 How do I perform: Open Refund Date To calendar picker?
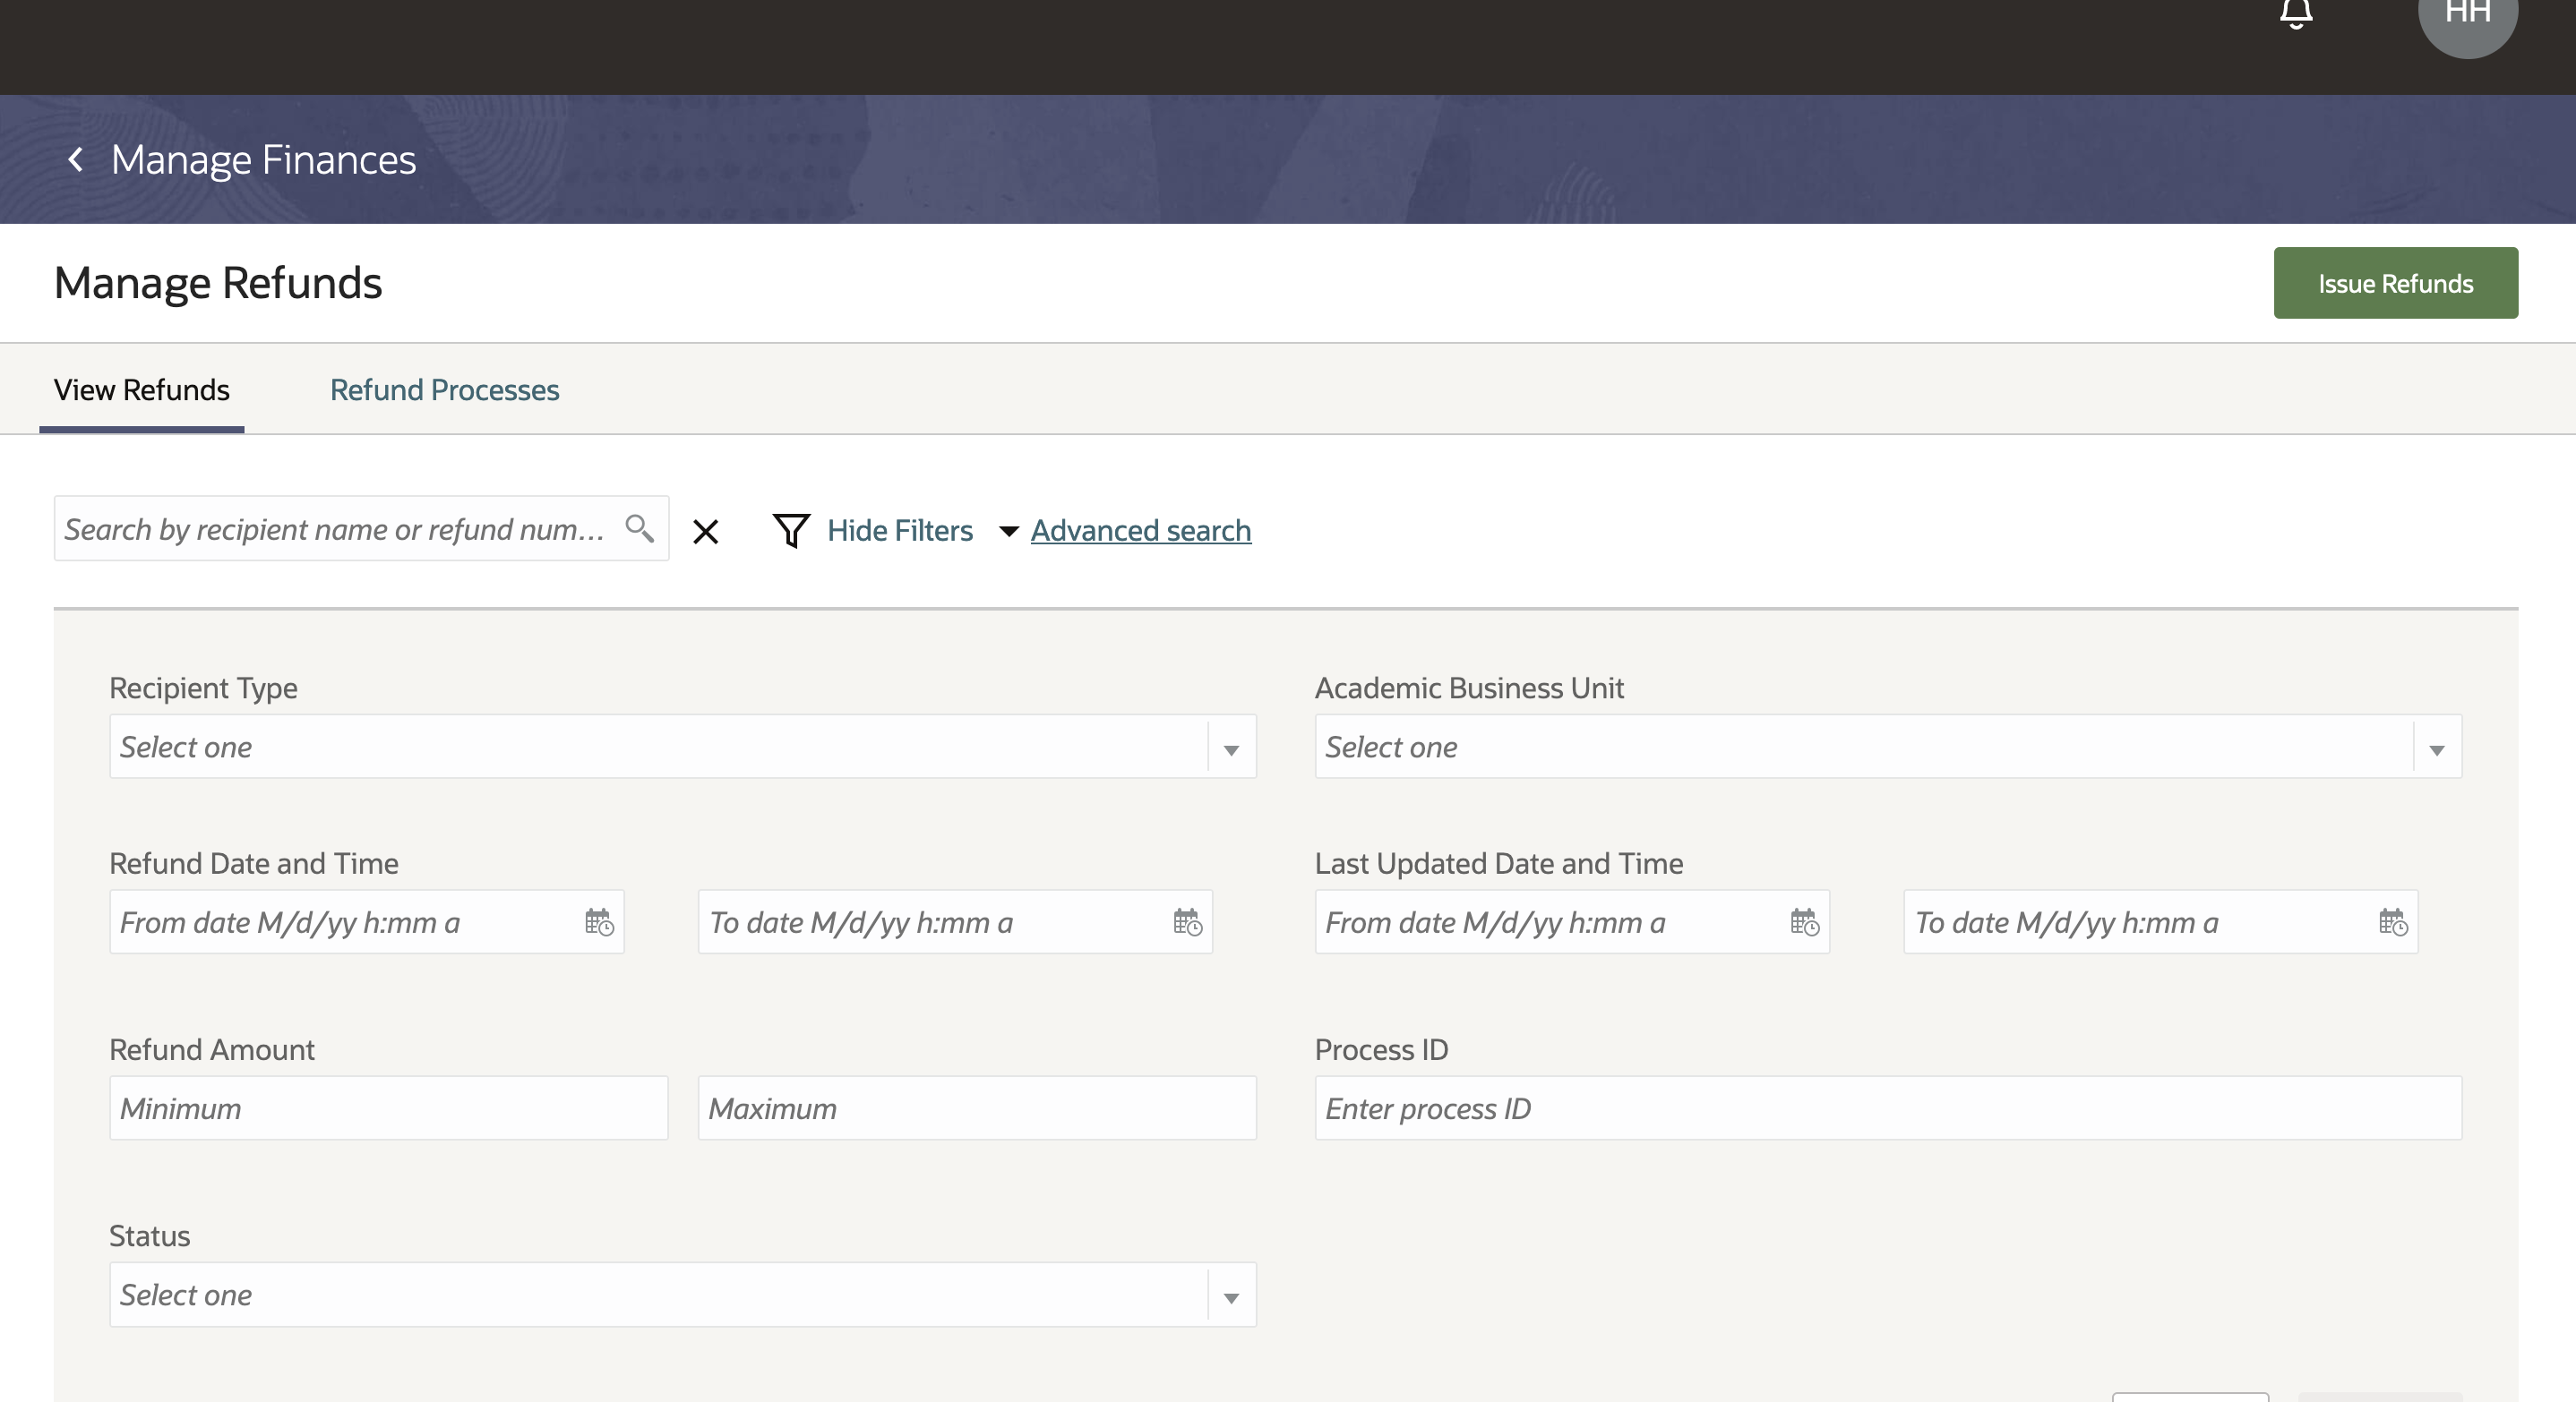[1187, 921]
